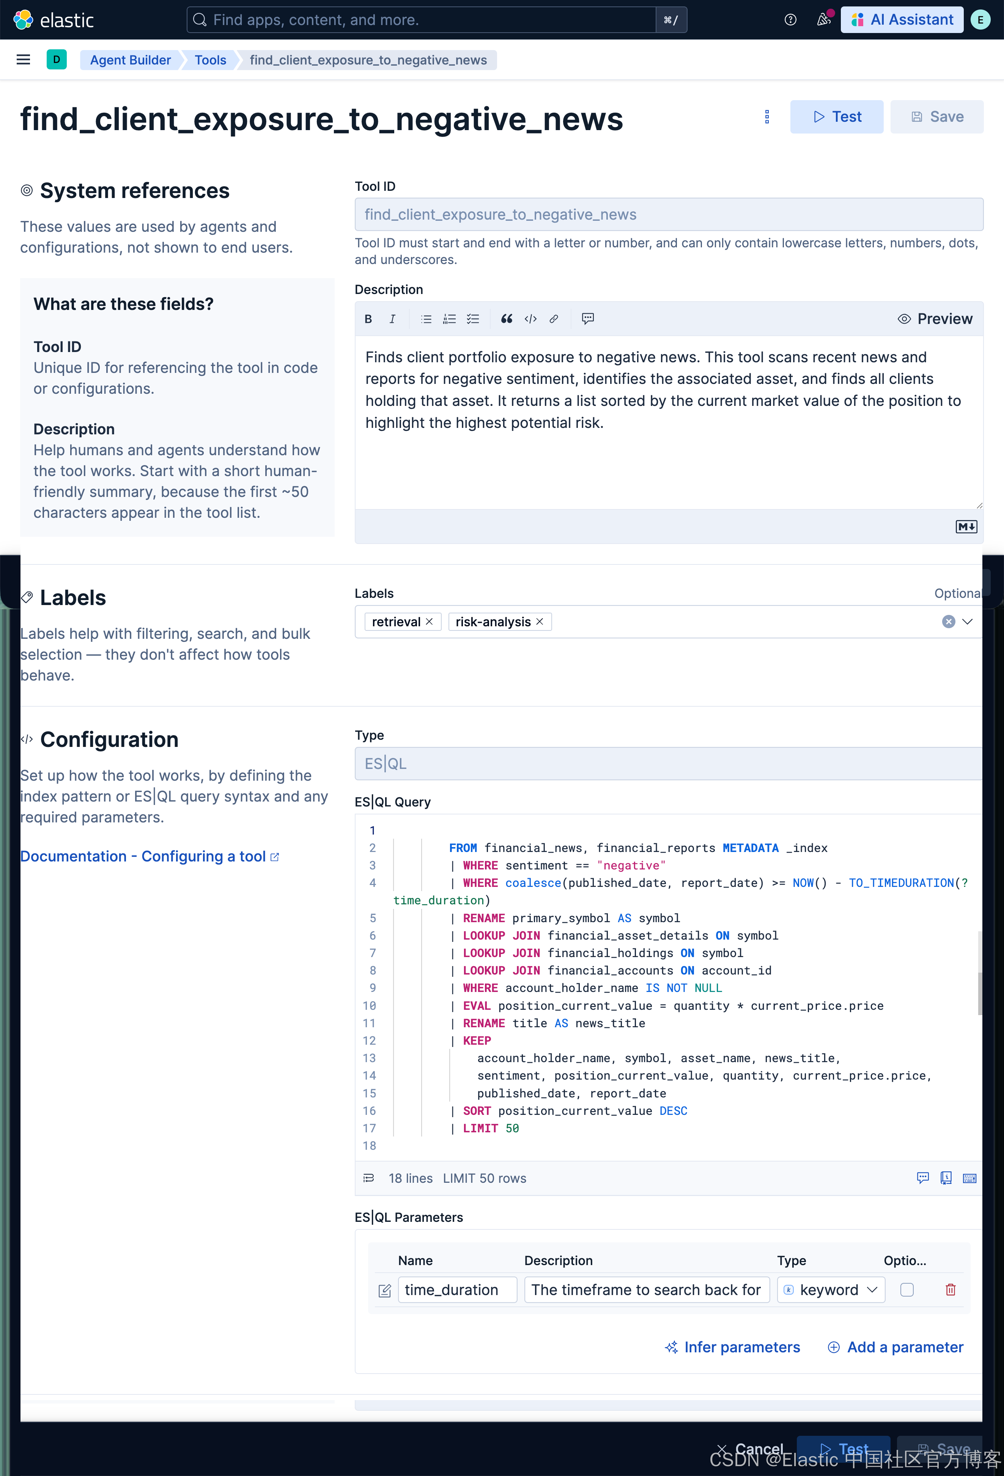Viewport: 1004px width, 1476px height.
Task: Open the vertical more-actions menu
Action: [x=767, y=117]
